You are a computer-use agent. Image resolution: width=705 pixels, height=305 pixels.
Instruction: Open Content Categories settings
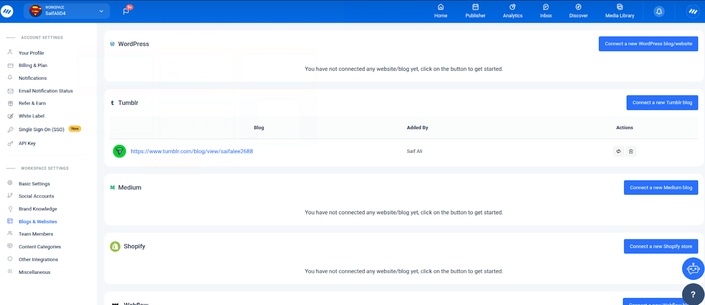[40, 246]
